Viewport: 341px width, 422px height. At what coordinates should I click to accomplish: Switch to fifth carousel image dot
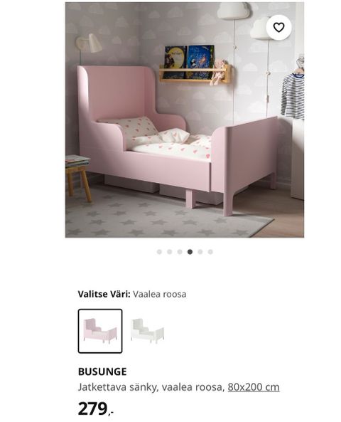[x=200, y=252]
